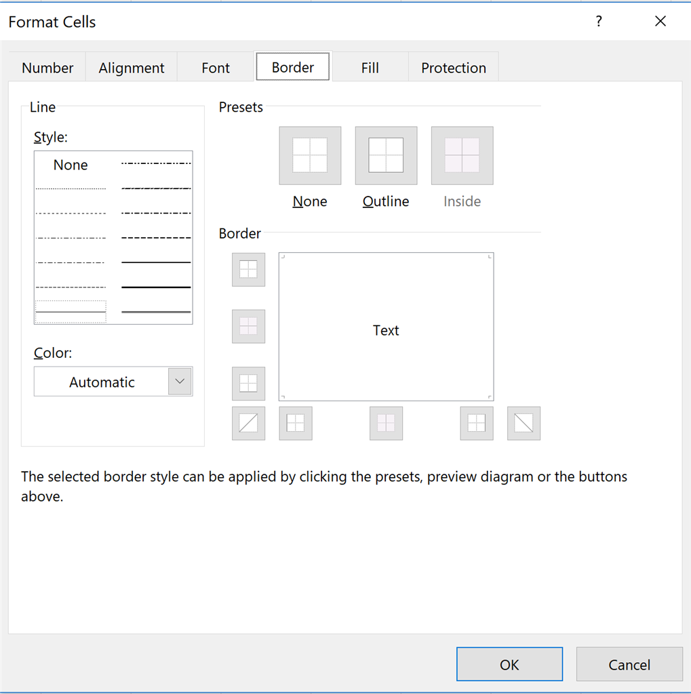Toggle the right border button
The height and width of the screenshot is (694, 691).
point(477,423)
